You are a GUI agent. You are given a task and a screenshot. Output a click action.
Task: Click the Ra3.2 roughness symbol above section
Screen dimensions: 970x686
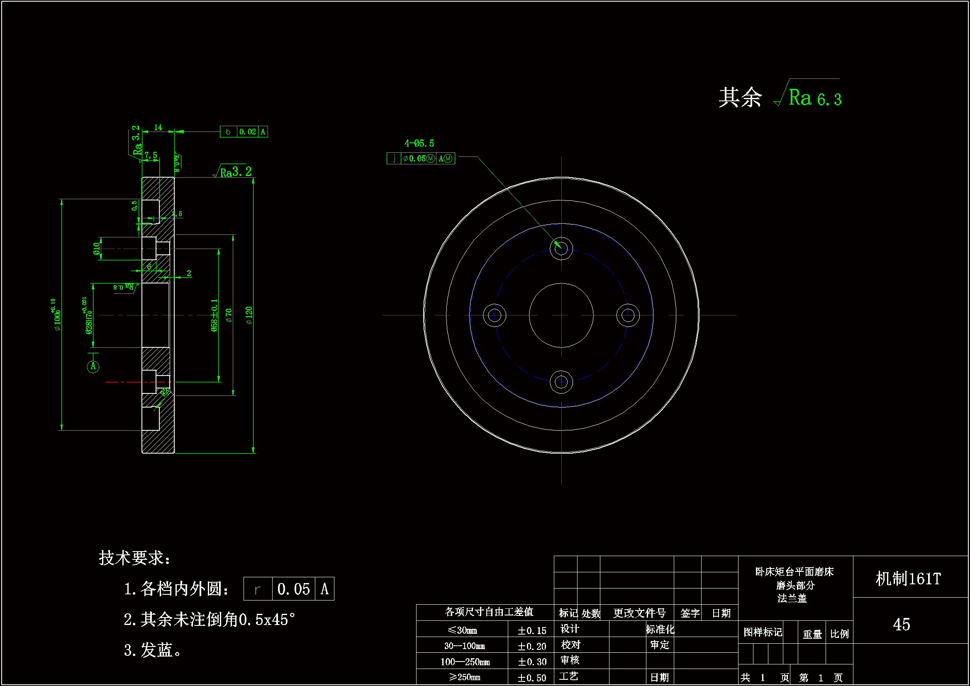pyautogui.click(x=235, y=172)
